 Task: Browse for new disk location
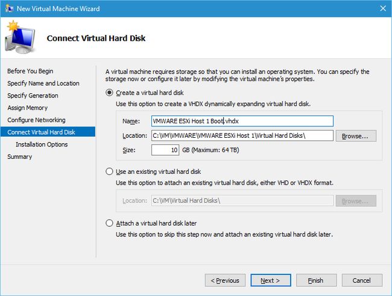point(356,136)
